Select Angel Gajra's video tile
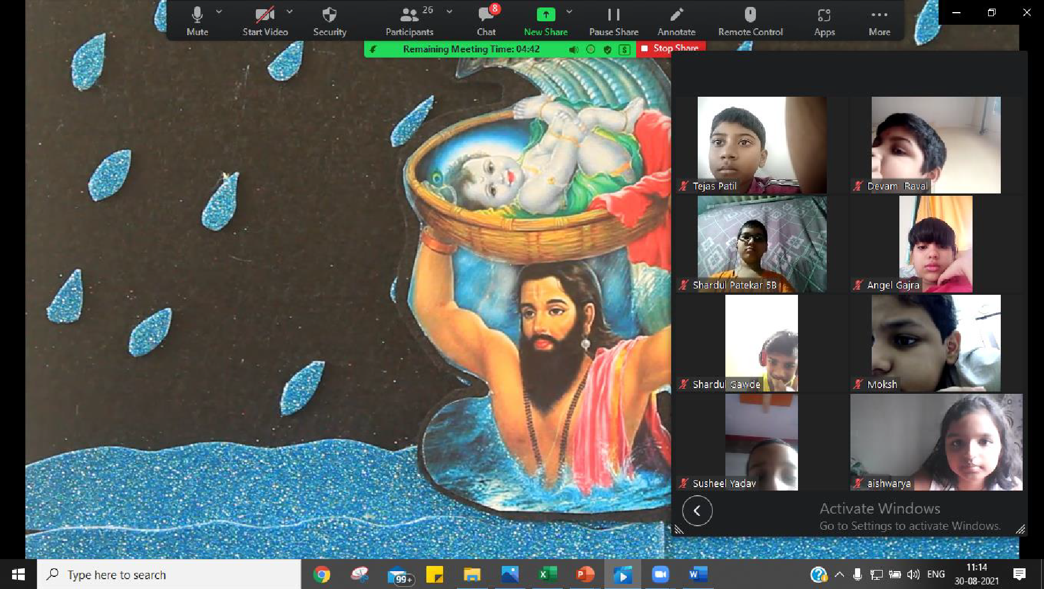 pyautogui.click(x=936, y=244)
